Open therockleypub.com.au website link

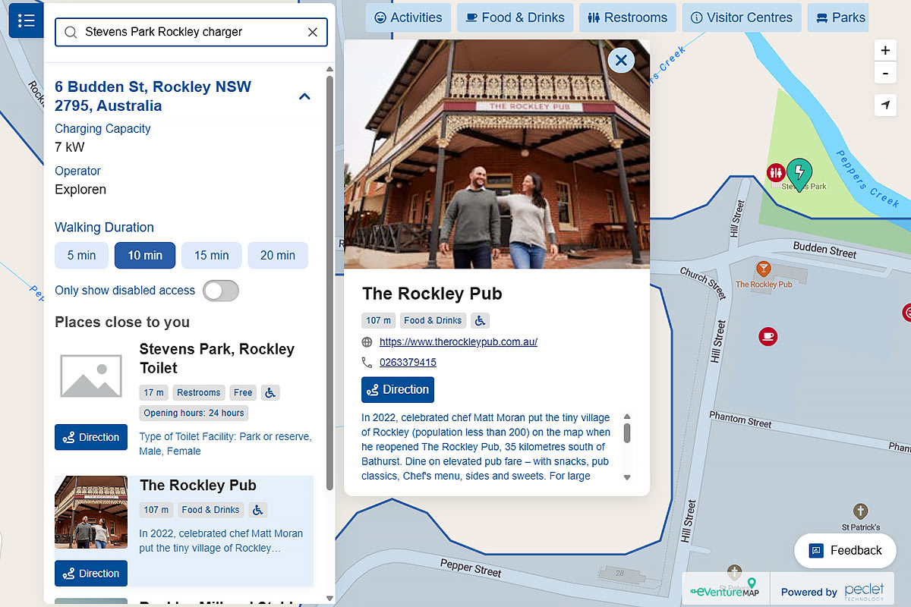(459, 342)
